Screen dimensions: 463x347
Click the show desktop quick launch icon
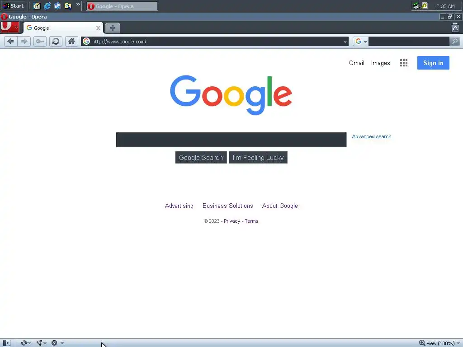click(x=57, y=6)
